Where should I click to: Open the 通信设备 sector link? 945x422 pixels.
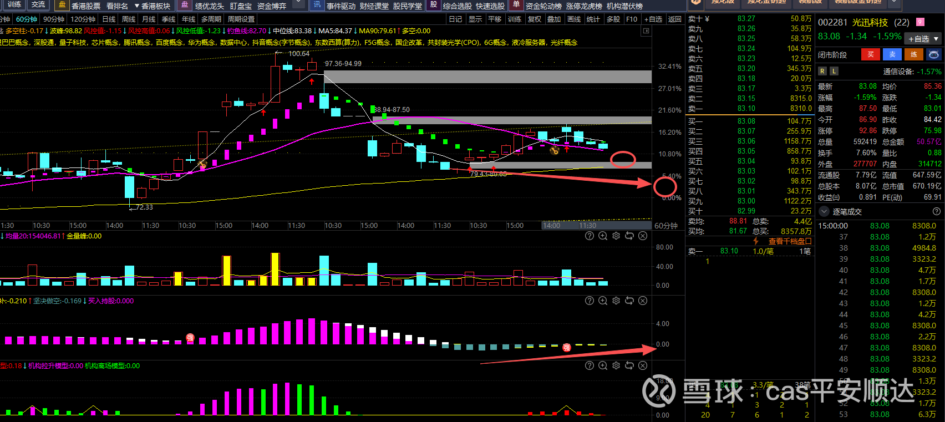point(898,72)
